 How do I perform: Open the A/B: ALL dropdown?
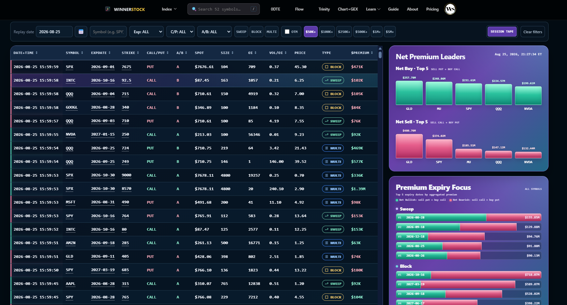[x=215, y=32]
